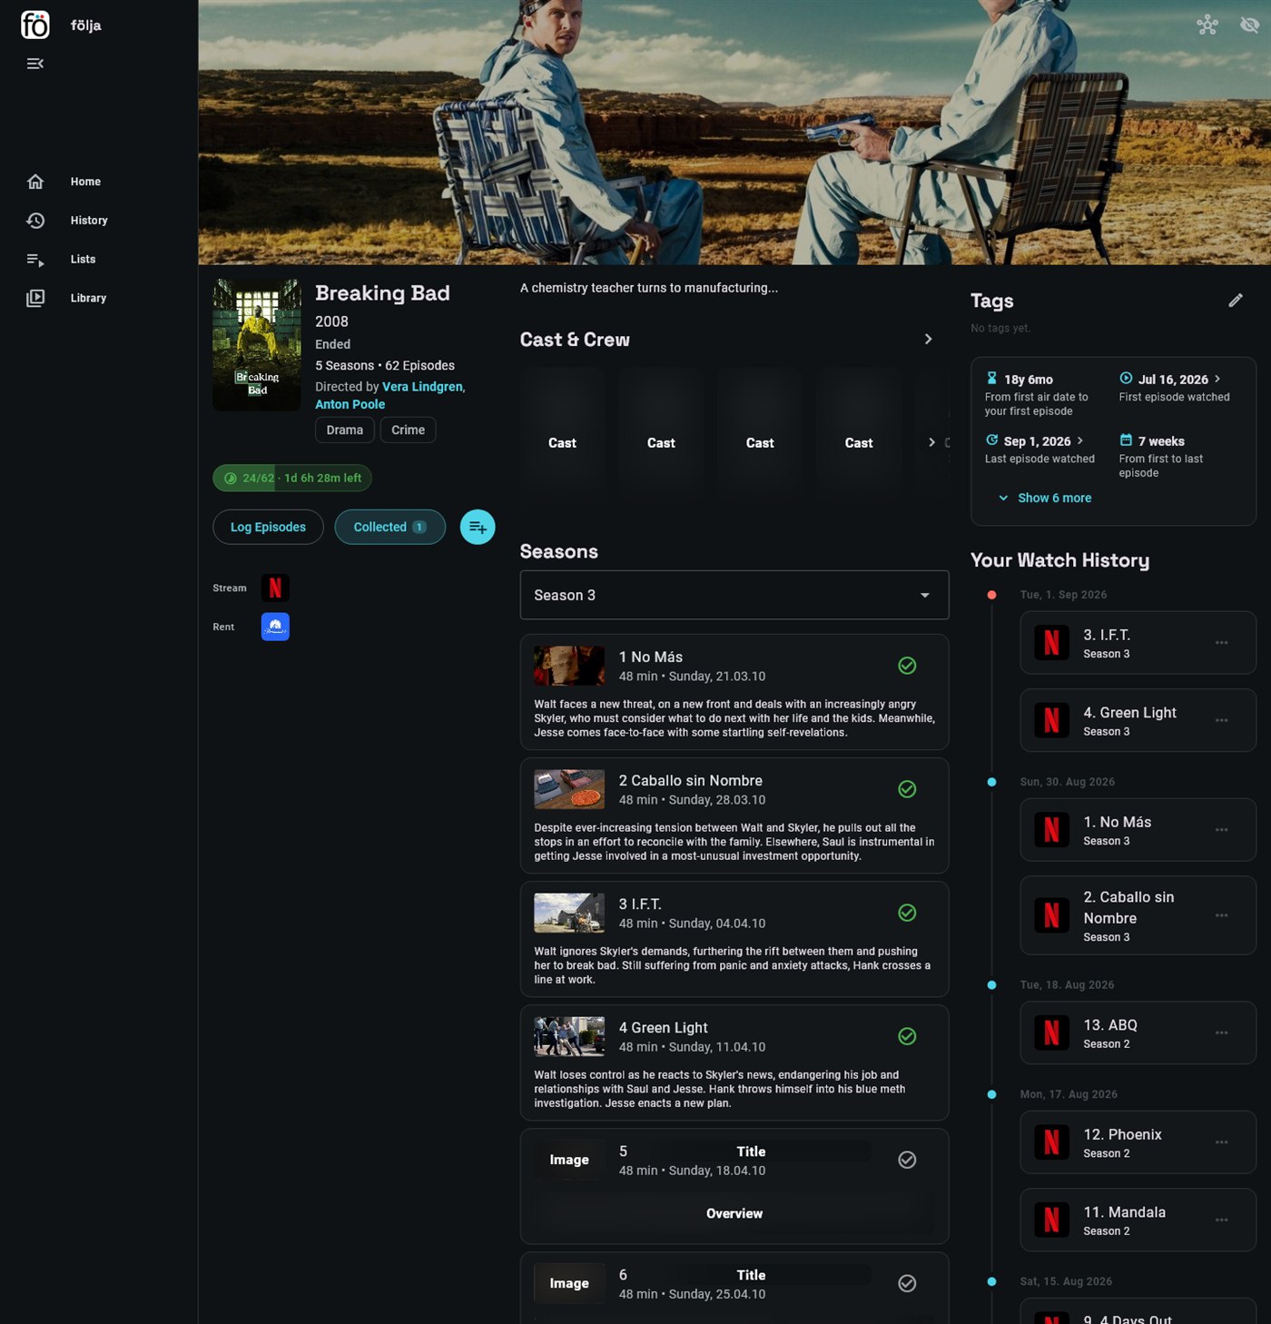Open the Netflix stream provider icon
Screen dimensions: 1271x1324
pos(275,588)
